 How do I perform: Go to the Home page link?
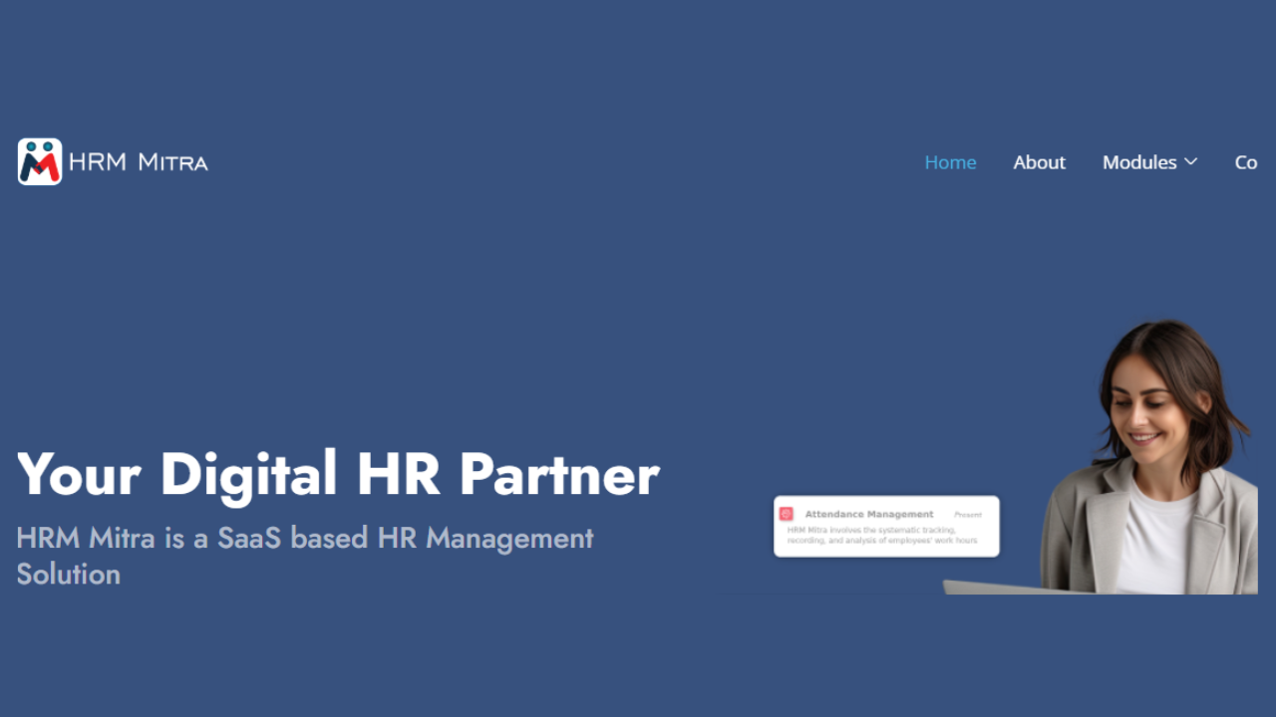click(950, 162)
